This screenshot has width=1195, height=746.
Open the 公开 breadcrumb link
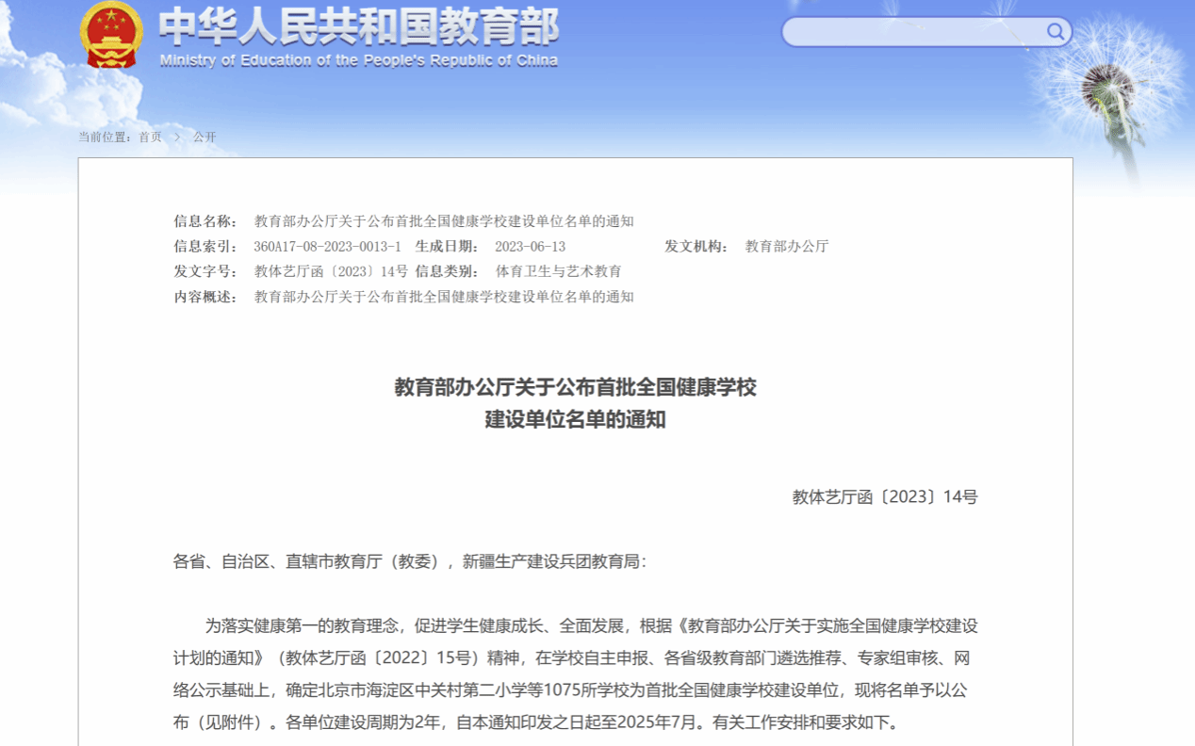tap(205, 138)
